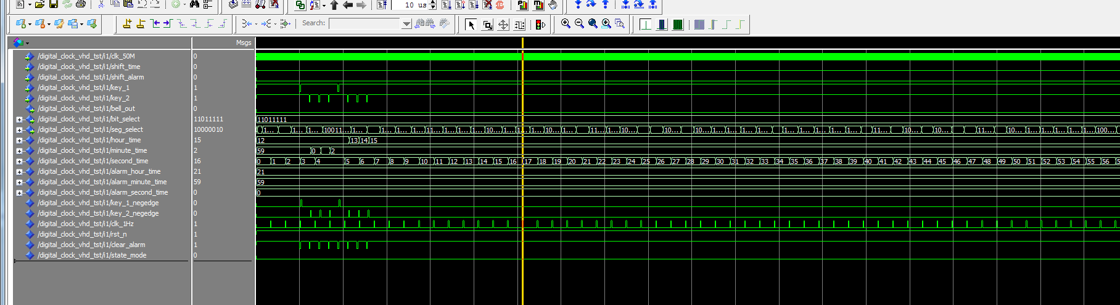Viewport: 1120px width, 305px height.
Task: Click in the waveform Search input field
Action: (365, 24)
